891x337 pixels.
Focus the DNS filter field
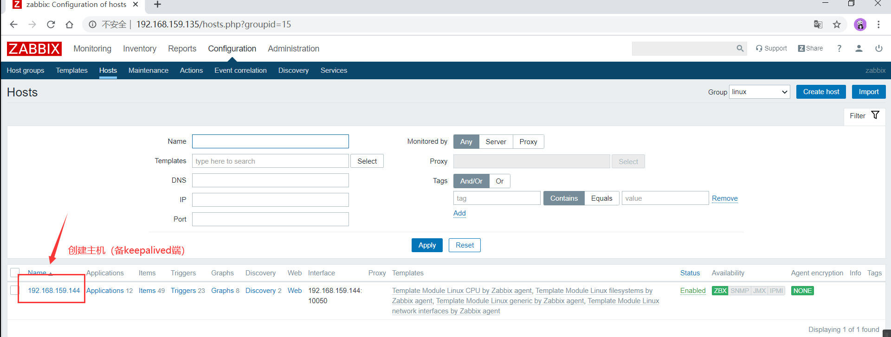[x=271, y=180]
